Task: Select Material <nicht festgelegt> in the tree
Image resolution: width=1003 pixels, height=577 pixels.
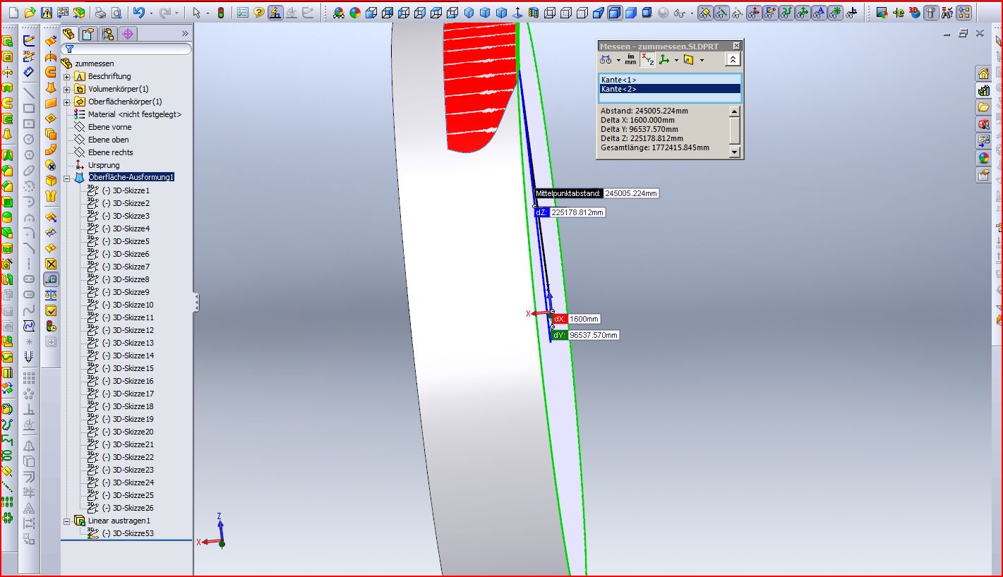Action: point(134,114)
